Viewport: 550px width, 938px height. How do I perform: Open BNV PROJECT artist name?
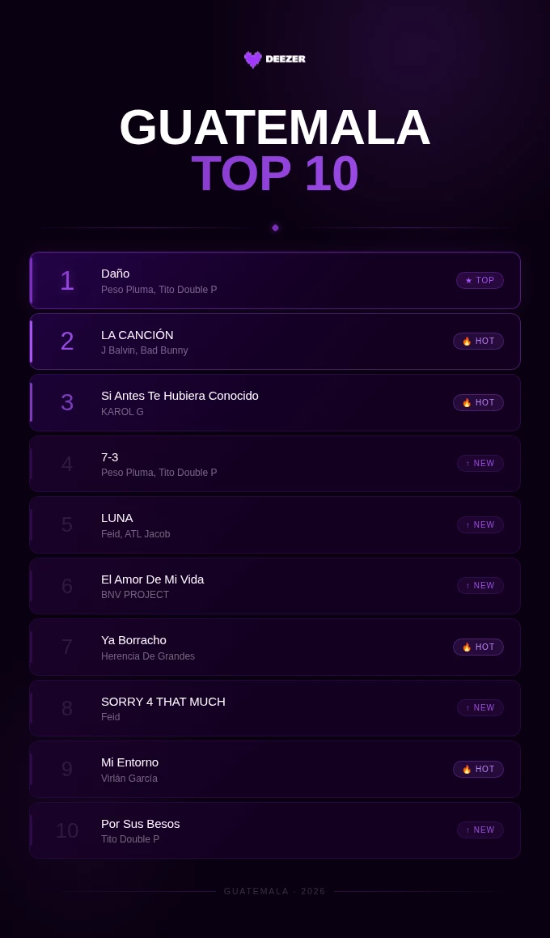[x=135, y=595]
